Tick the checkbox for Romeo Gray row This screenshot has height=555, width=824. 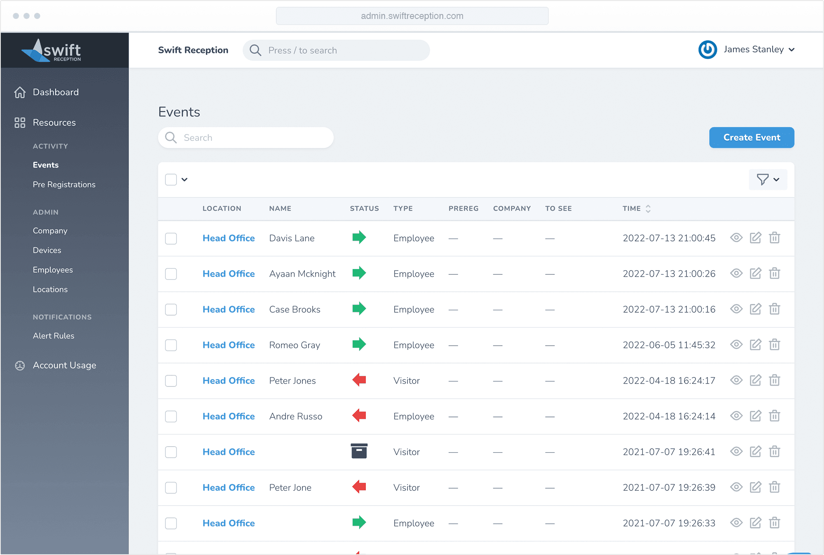tap(171, 345)
